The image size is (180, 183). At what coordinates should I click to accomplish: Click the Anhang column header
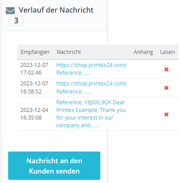click(x=143, y=52)
